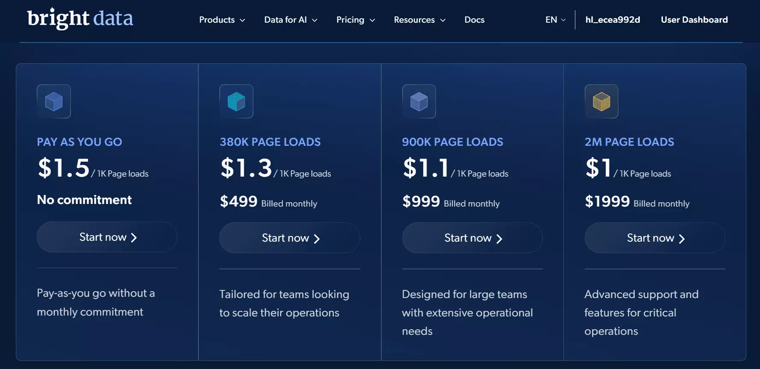Viewport: 760px width, 369px height.
Task: Click the 380K PAGE LOADS heading
Action: point(270,142)
